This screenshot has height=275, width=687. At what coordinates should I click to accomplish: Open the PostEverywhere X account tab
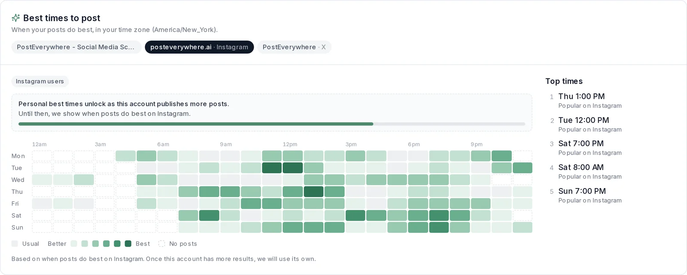[294, 47]
